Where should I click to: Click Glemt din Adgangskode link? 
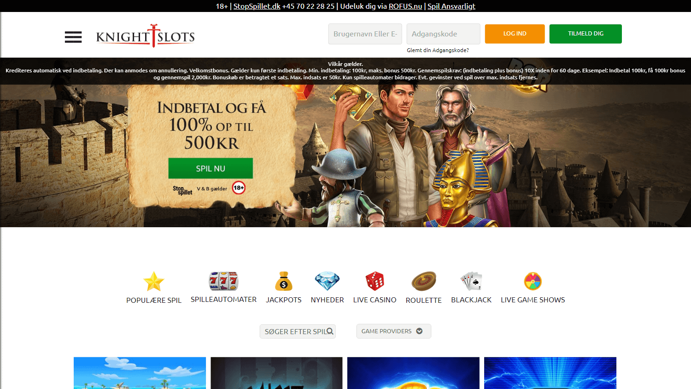pyautogui.click(x=438, y=50)
